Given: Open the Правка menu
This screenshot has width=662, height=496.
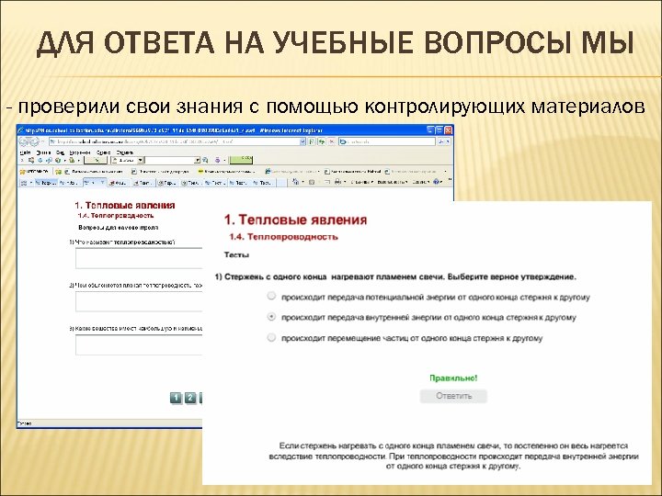Looking at the screenshot, I should point(43,152).
